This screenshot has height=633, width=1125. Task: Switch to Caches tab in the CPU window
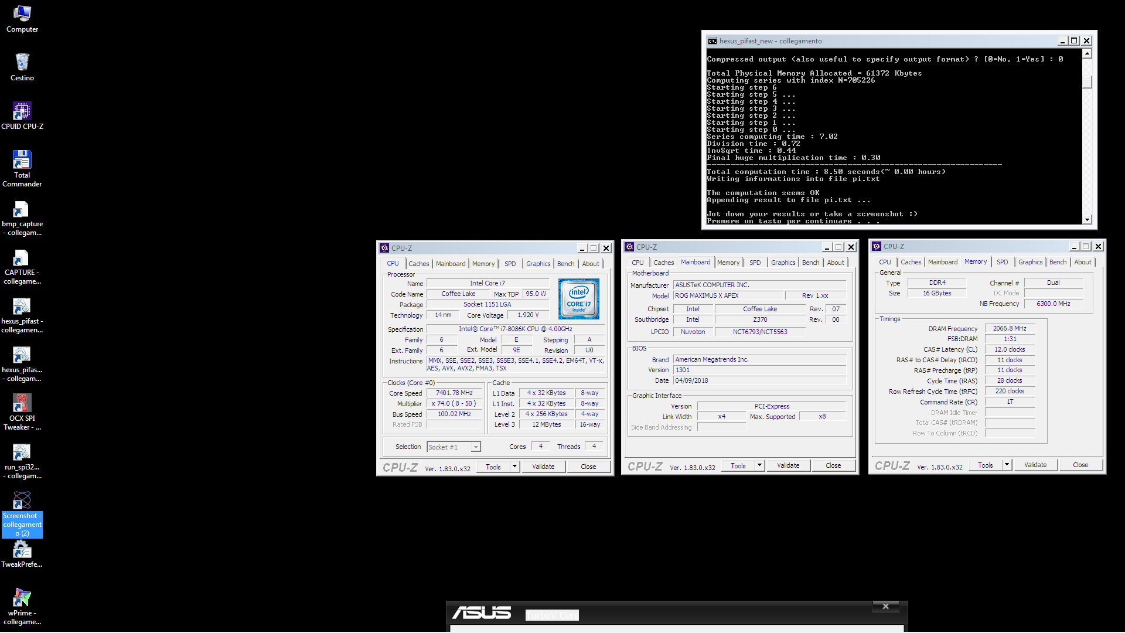click(x=419, y=264)
